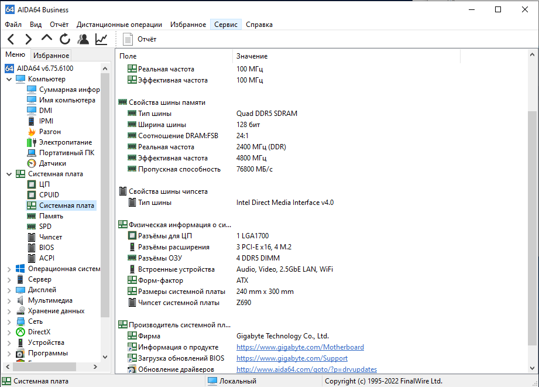Click the Электропитание battery icon
The image size is (539, 387).
(31, 142)
